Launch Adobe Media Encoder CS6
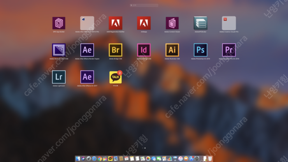This screenshot has width=288, height=162. tap(59, 50)
